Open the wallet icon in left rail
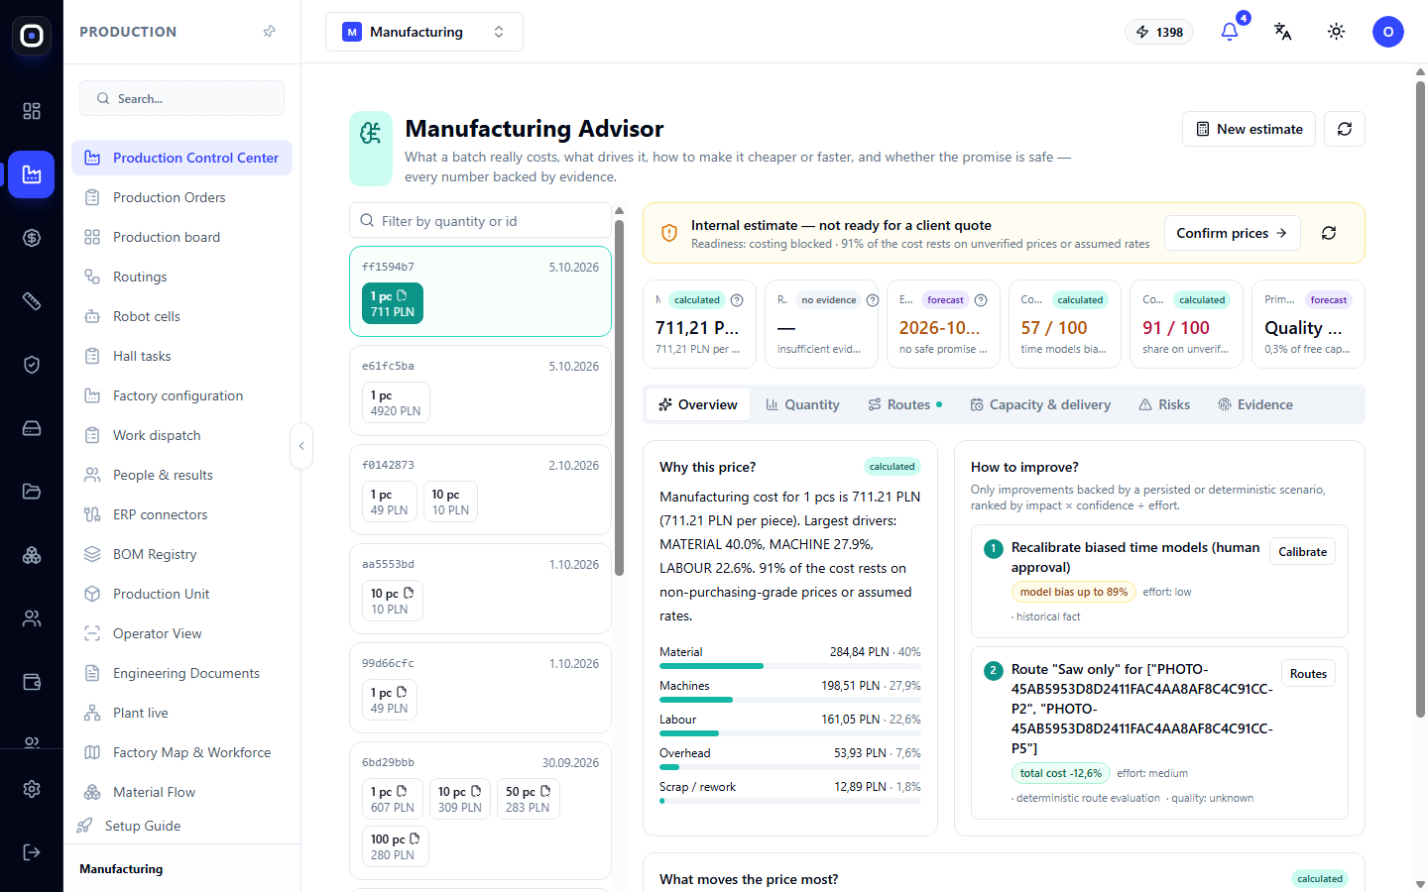Image resolution: width=1428 pixels, height=892 pixels. [32, 682]
